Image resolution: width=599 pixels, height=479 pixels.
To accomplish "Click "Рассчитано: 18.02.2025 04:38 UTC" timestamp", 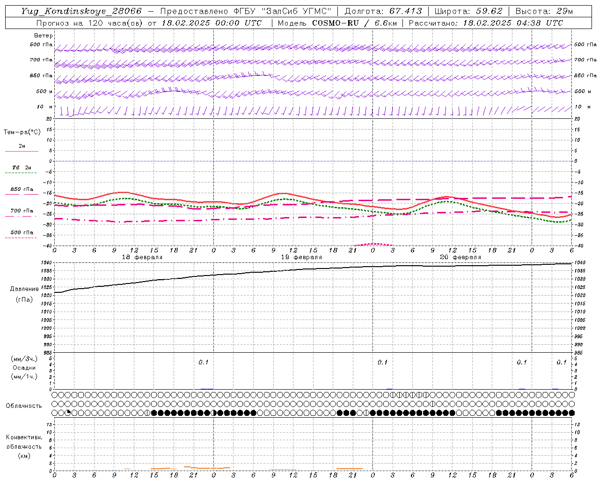I will pyautogui.click(x=486, y=23).
